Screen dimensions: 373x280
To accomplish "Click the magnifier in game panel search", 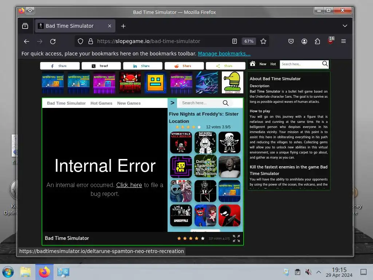I will tap(225, 103).
